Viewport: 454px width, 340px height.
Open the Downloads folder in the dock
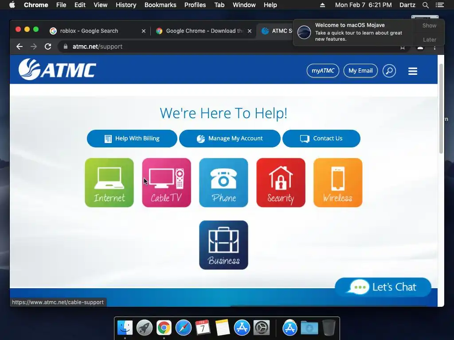coord(309,328)
